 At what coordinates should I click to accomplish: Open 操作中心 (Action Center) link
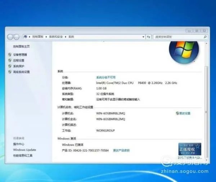(19, 144)
